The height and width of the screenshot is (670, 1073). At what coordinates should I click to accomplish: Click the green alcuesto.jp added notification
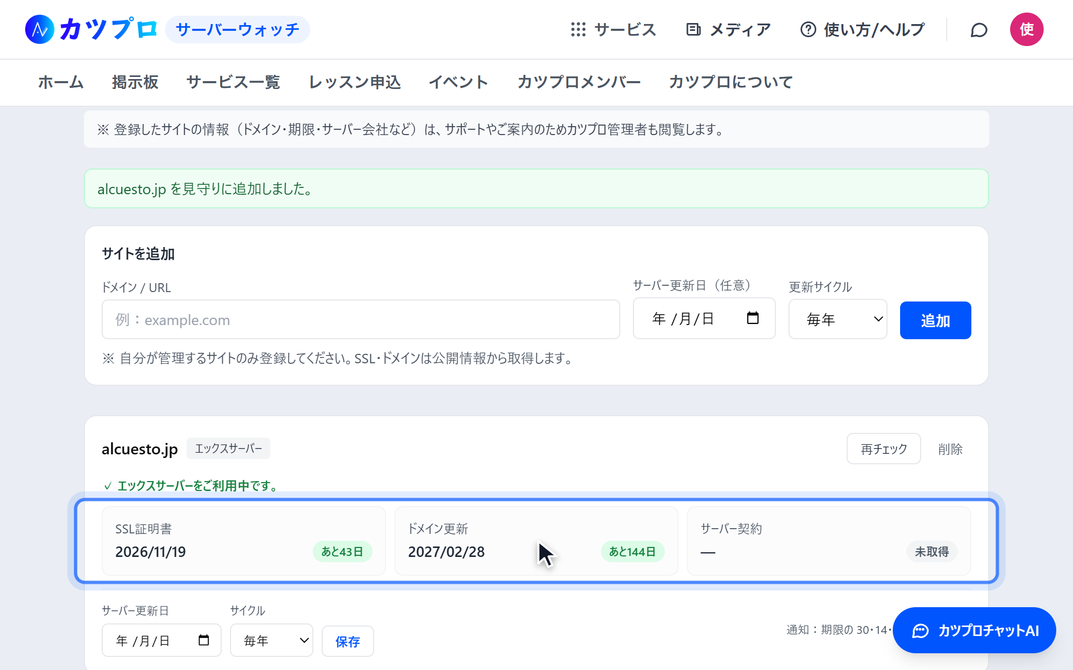point(536,188)
